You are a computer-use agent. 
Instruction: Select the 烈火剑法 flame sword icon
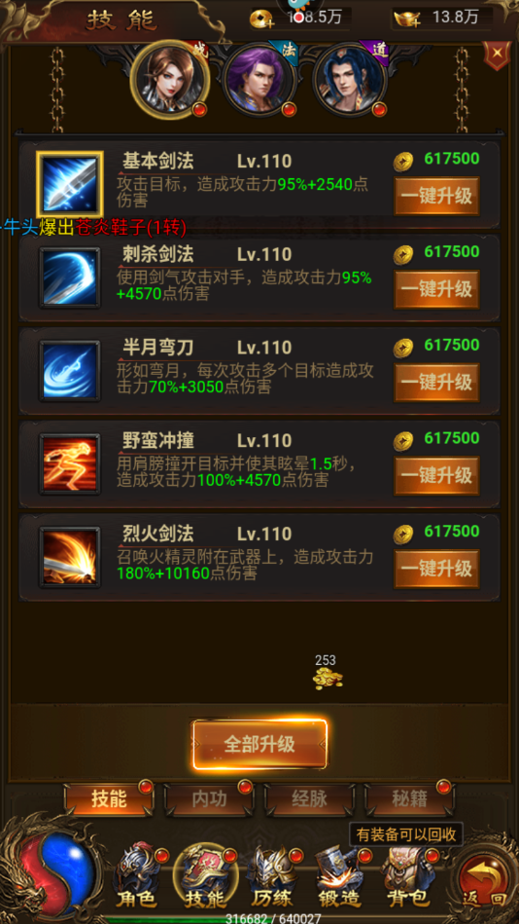[70, 557]
